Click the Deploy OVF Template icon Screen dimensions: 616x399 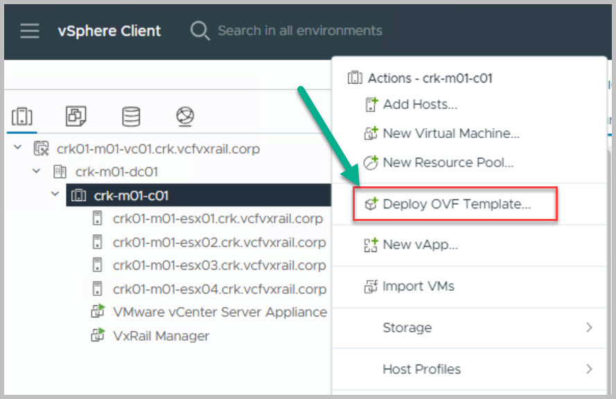371,204
